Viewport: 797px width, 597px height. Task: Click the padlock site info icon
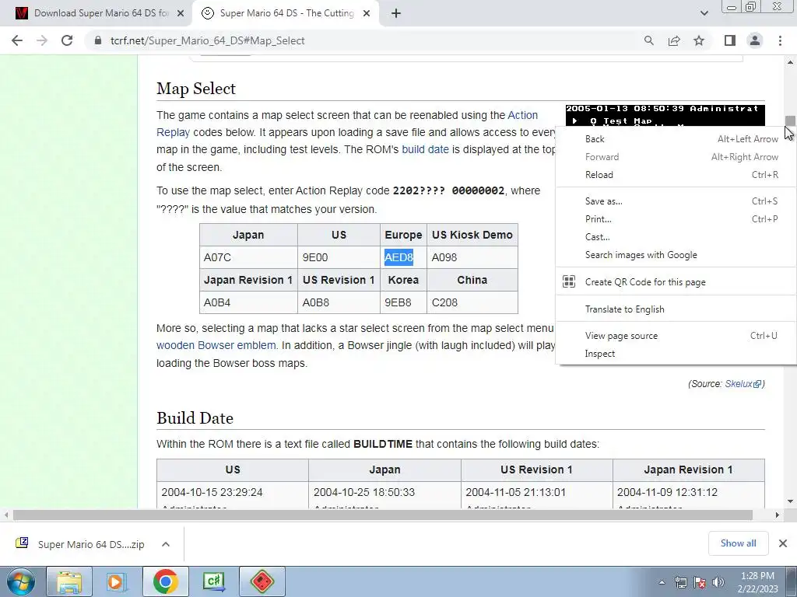(x=97, y=40)
